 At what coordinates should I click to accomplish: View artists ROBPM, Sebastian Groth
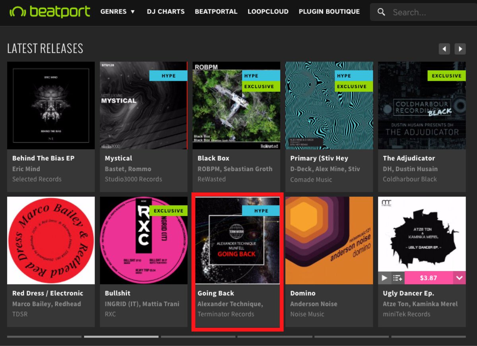point(235,169)
